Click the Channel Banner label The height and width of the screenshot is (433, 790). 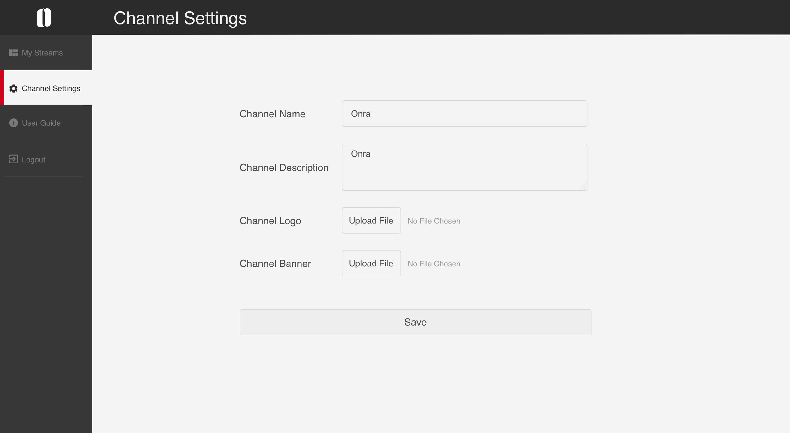pos(275,264)
